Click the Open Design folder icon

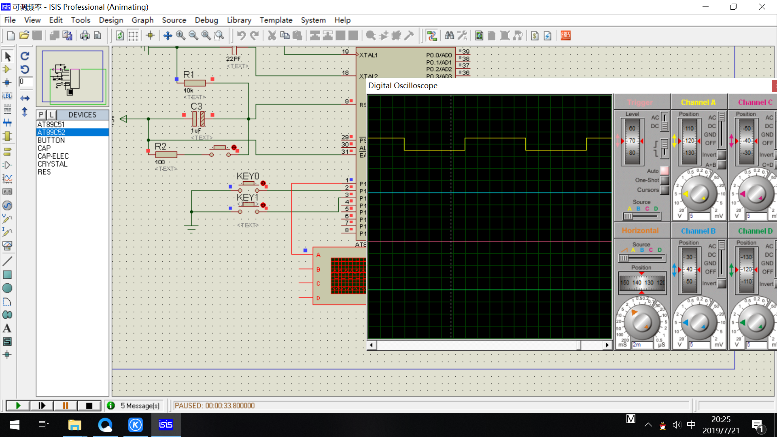pos(24,36)
